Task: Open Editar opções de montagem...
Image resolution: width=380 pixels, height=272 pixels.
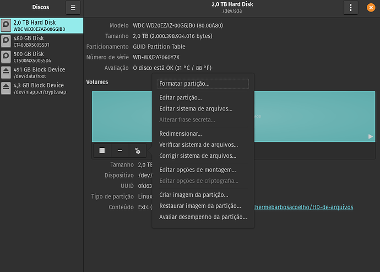Action: tap(203, 170)
